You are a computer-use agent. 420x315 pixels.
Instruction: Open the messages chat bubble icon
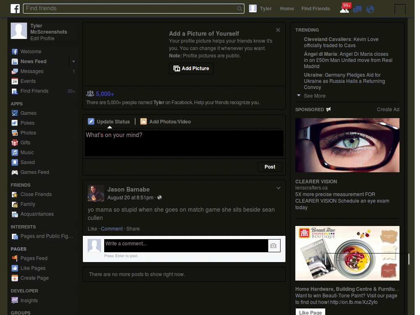[357, 9]
